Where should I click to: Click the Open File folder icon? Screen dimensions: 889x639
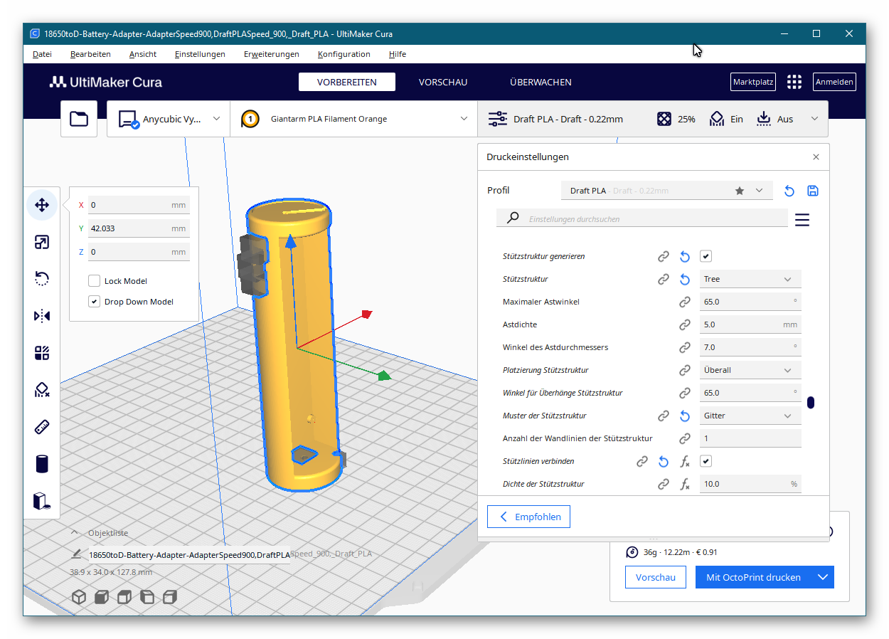coord(79,119)
